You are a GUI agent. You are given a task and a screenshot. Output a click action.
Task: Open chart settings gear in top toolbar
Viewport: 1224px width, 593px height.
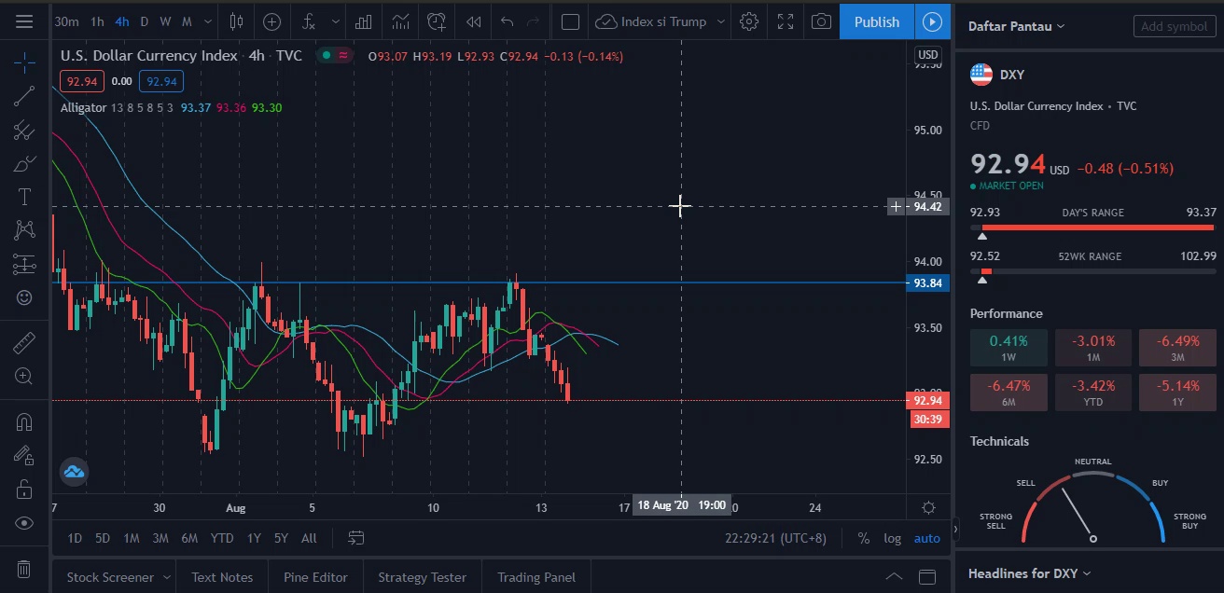pos(748,21)
